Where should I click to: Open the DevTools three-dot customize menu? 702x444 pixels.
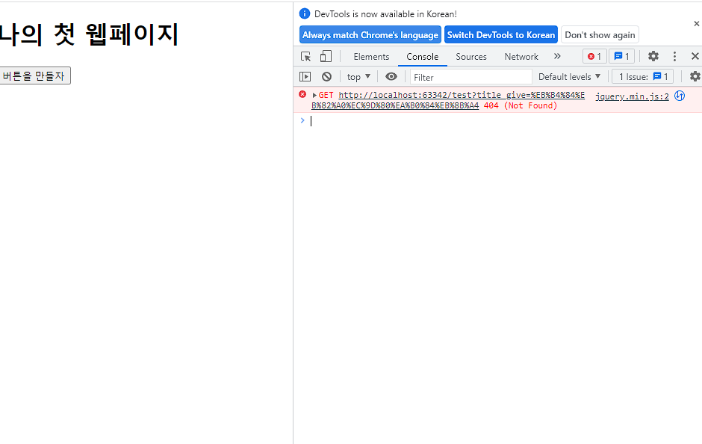pos(674,56)
